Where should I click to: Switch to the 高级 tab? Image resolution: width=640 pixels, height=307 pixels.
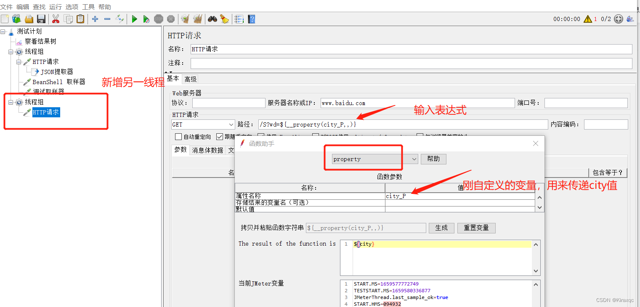tap(191, 79)
